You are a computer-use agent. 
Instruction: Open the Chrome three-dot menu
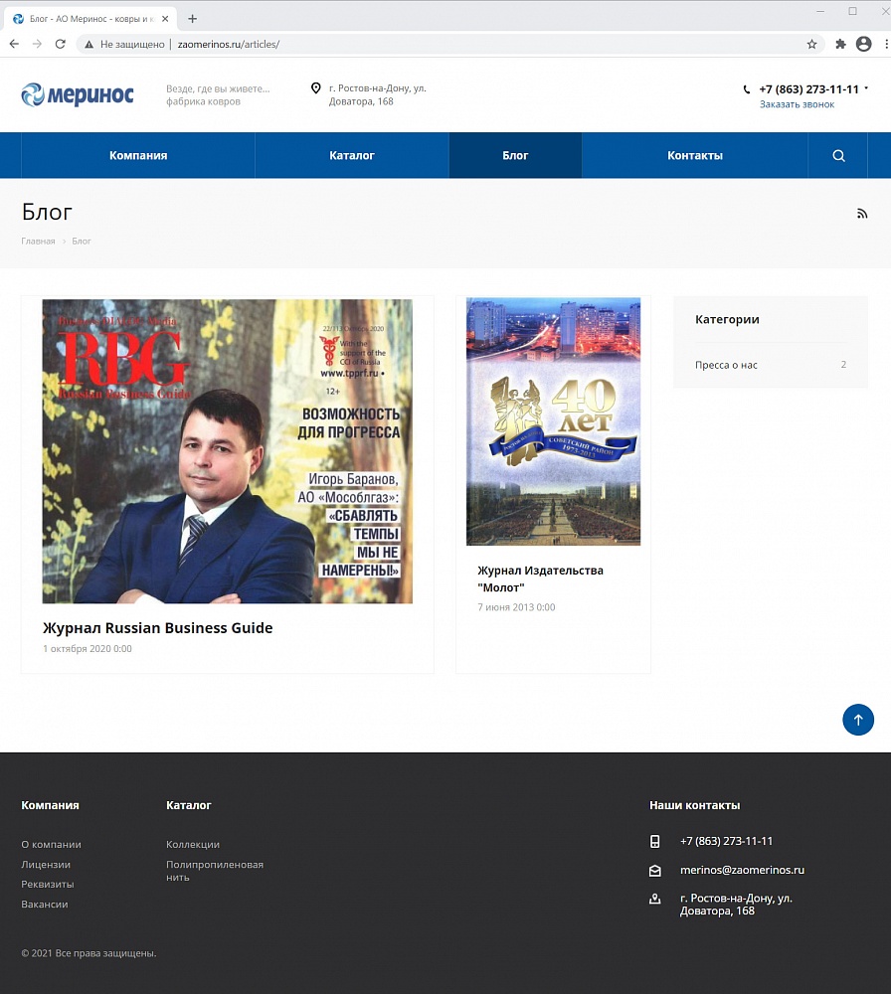[886, 44]
